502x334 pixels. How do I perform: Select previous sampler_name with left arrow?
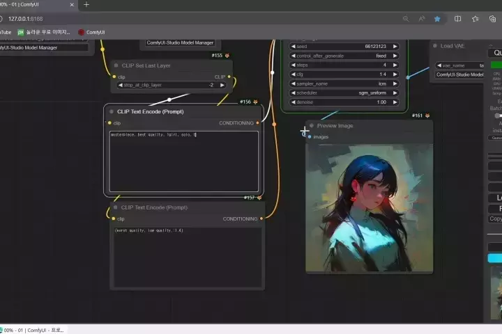(x=293, y=83)
